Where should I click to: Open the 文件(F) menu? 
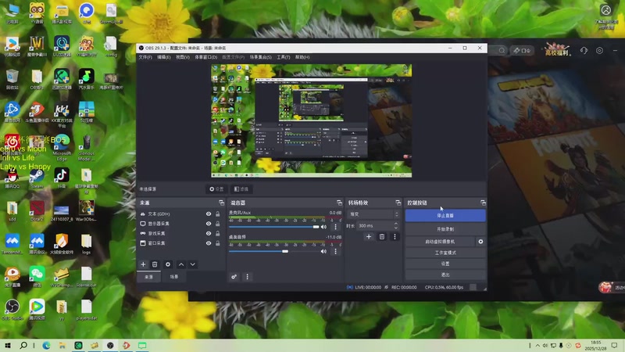(x=145, y=57)
